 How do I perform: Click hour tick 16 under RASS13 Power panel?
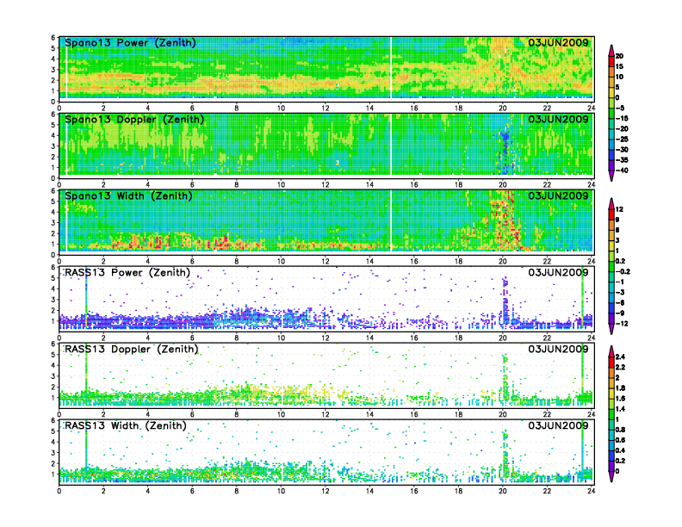click(x=414, y=338)
